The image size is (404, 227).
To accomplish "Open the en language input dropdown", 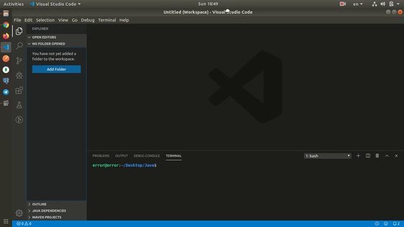I will (x=358, y=4).
